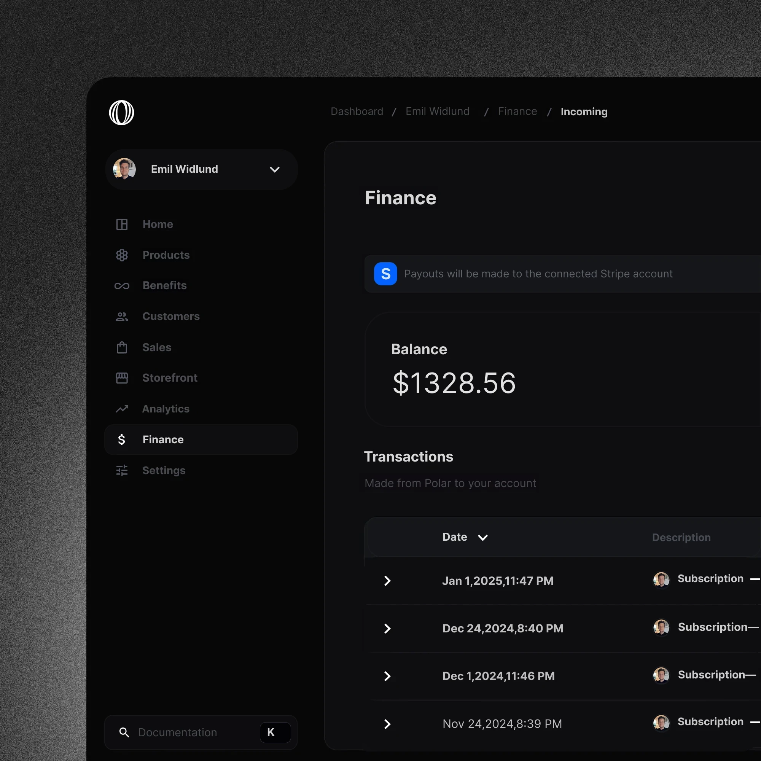Click the Customers people icon
The width and height of the screenshot is (761, 761).
(x=122, y=316)
